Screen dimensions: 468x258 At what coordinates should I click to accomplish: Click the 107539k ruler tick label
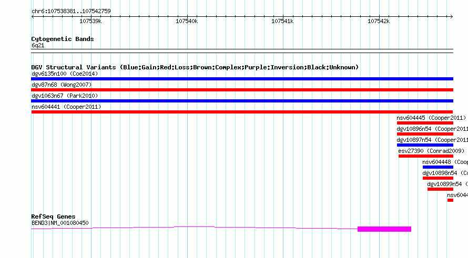click(90, 21)
